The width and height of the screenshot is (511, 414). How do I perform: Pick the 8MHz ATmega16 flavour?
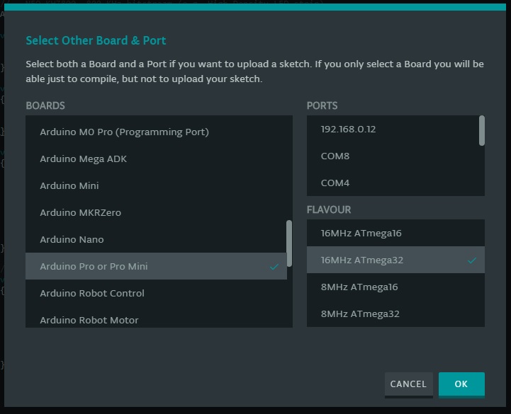point(359,287)
